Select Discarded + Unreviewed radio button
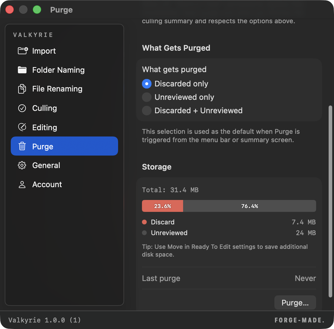Viewport: 334px width, 329px height. coord(147,111)
